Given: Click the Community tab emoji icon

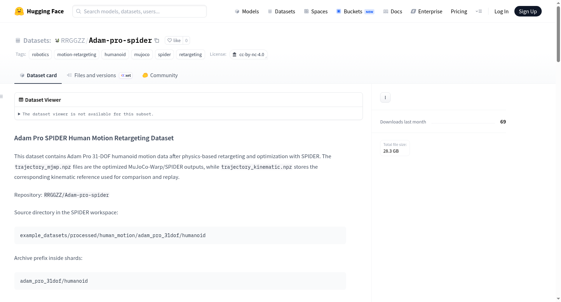Looking at the screenshot, I should click(x=145, y=75).
